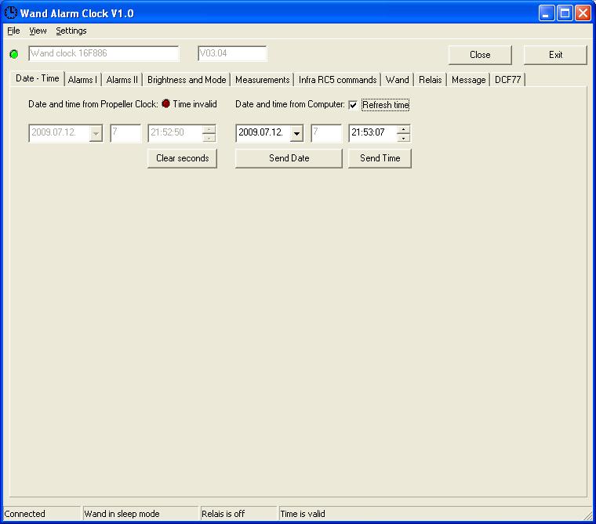
Task: Click up arrow on Propeller Clock time
Action: (x=209, y=129)
